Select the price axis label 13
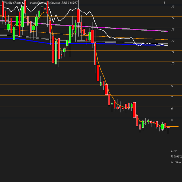This screenshot has height=182, width=182. (173, 29)
